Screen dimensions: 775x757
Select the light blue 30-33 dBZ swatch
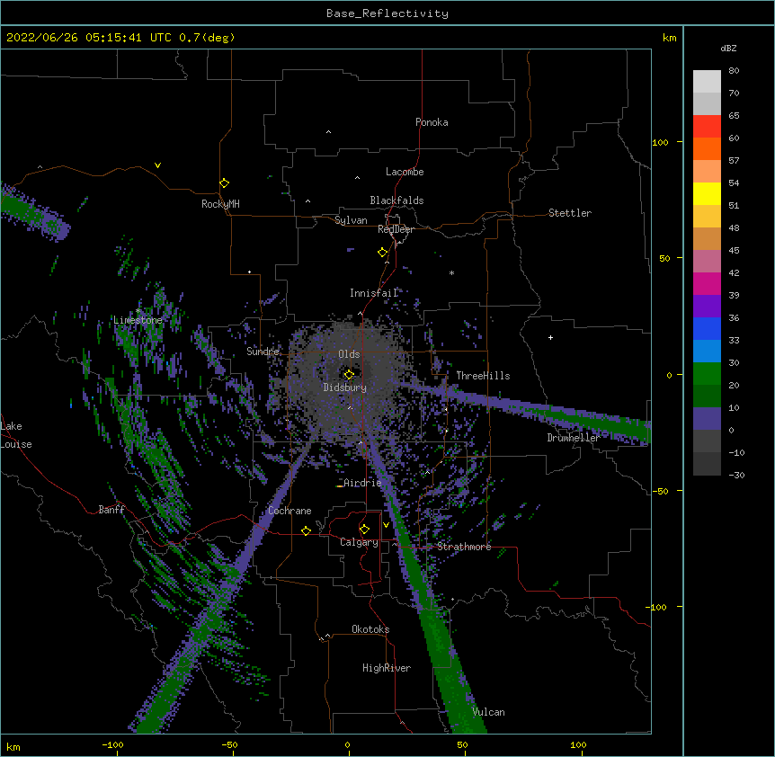click(x=707, y=352)
